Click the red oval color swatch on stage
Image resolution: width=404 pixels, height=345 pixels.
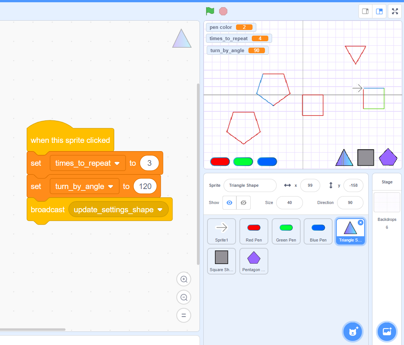click(x=220, y=162)
